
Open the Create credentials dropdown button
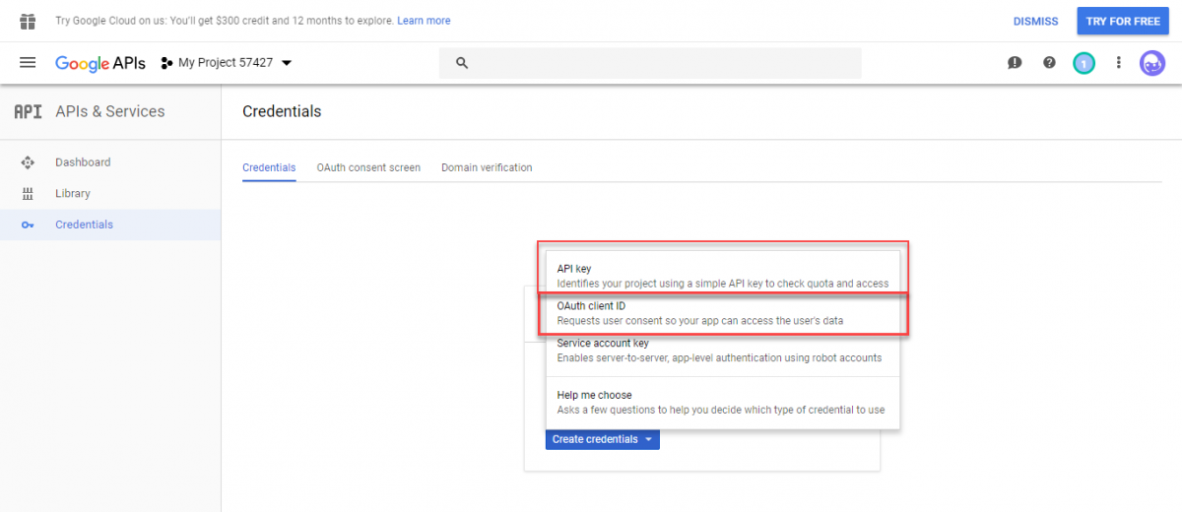point(603,439)
